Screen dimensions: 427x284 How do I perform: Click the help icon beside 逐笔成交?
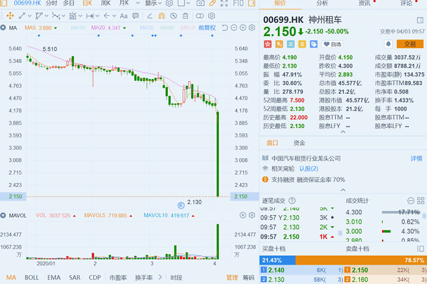click(292, 200)
